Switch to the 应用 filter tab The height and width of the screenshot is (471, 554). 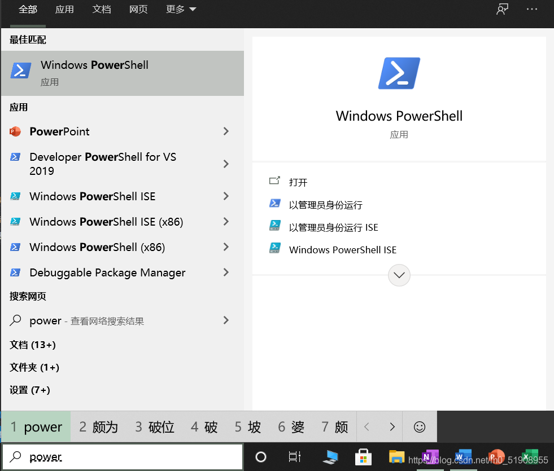coord(64,9)
